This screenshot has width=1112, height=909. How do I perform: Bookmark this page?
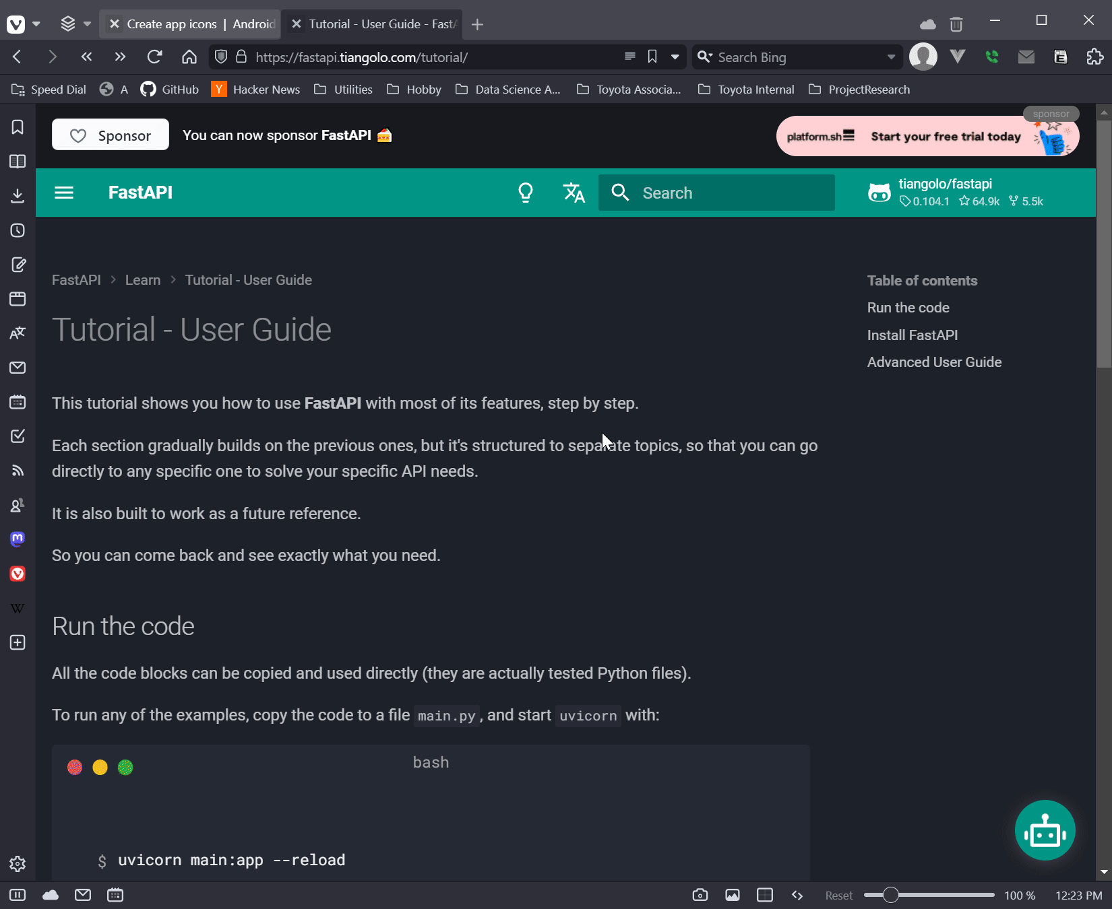pos(652,57)
